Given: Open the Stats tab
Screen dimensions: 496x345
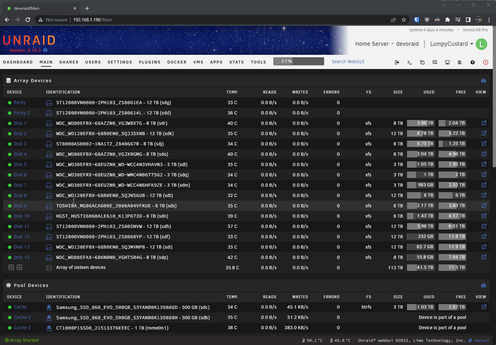Looking at the screenshot, I should pos(237,62).
